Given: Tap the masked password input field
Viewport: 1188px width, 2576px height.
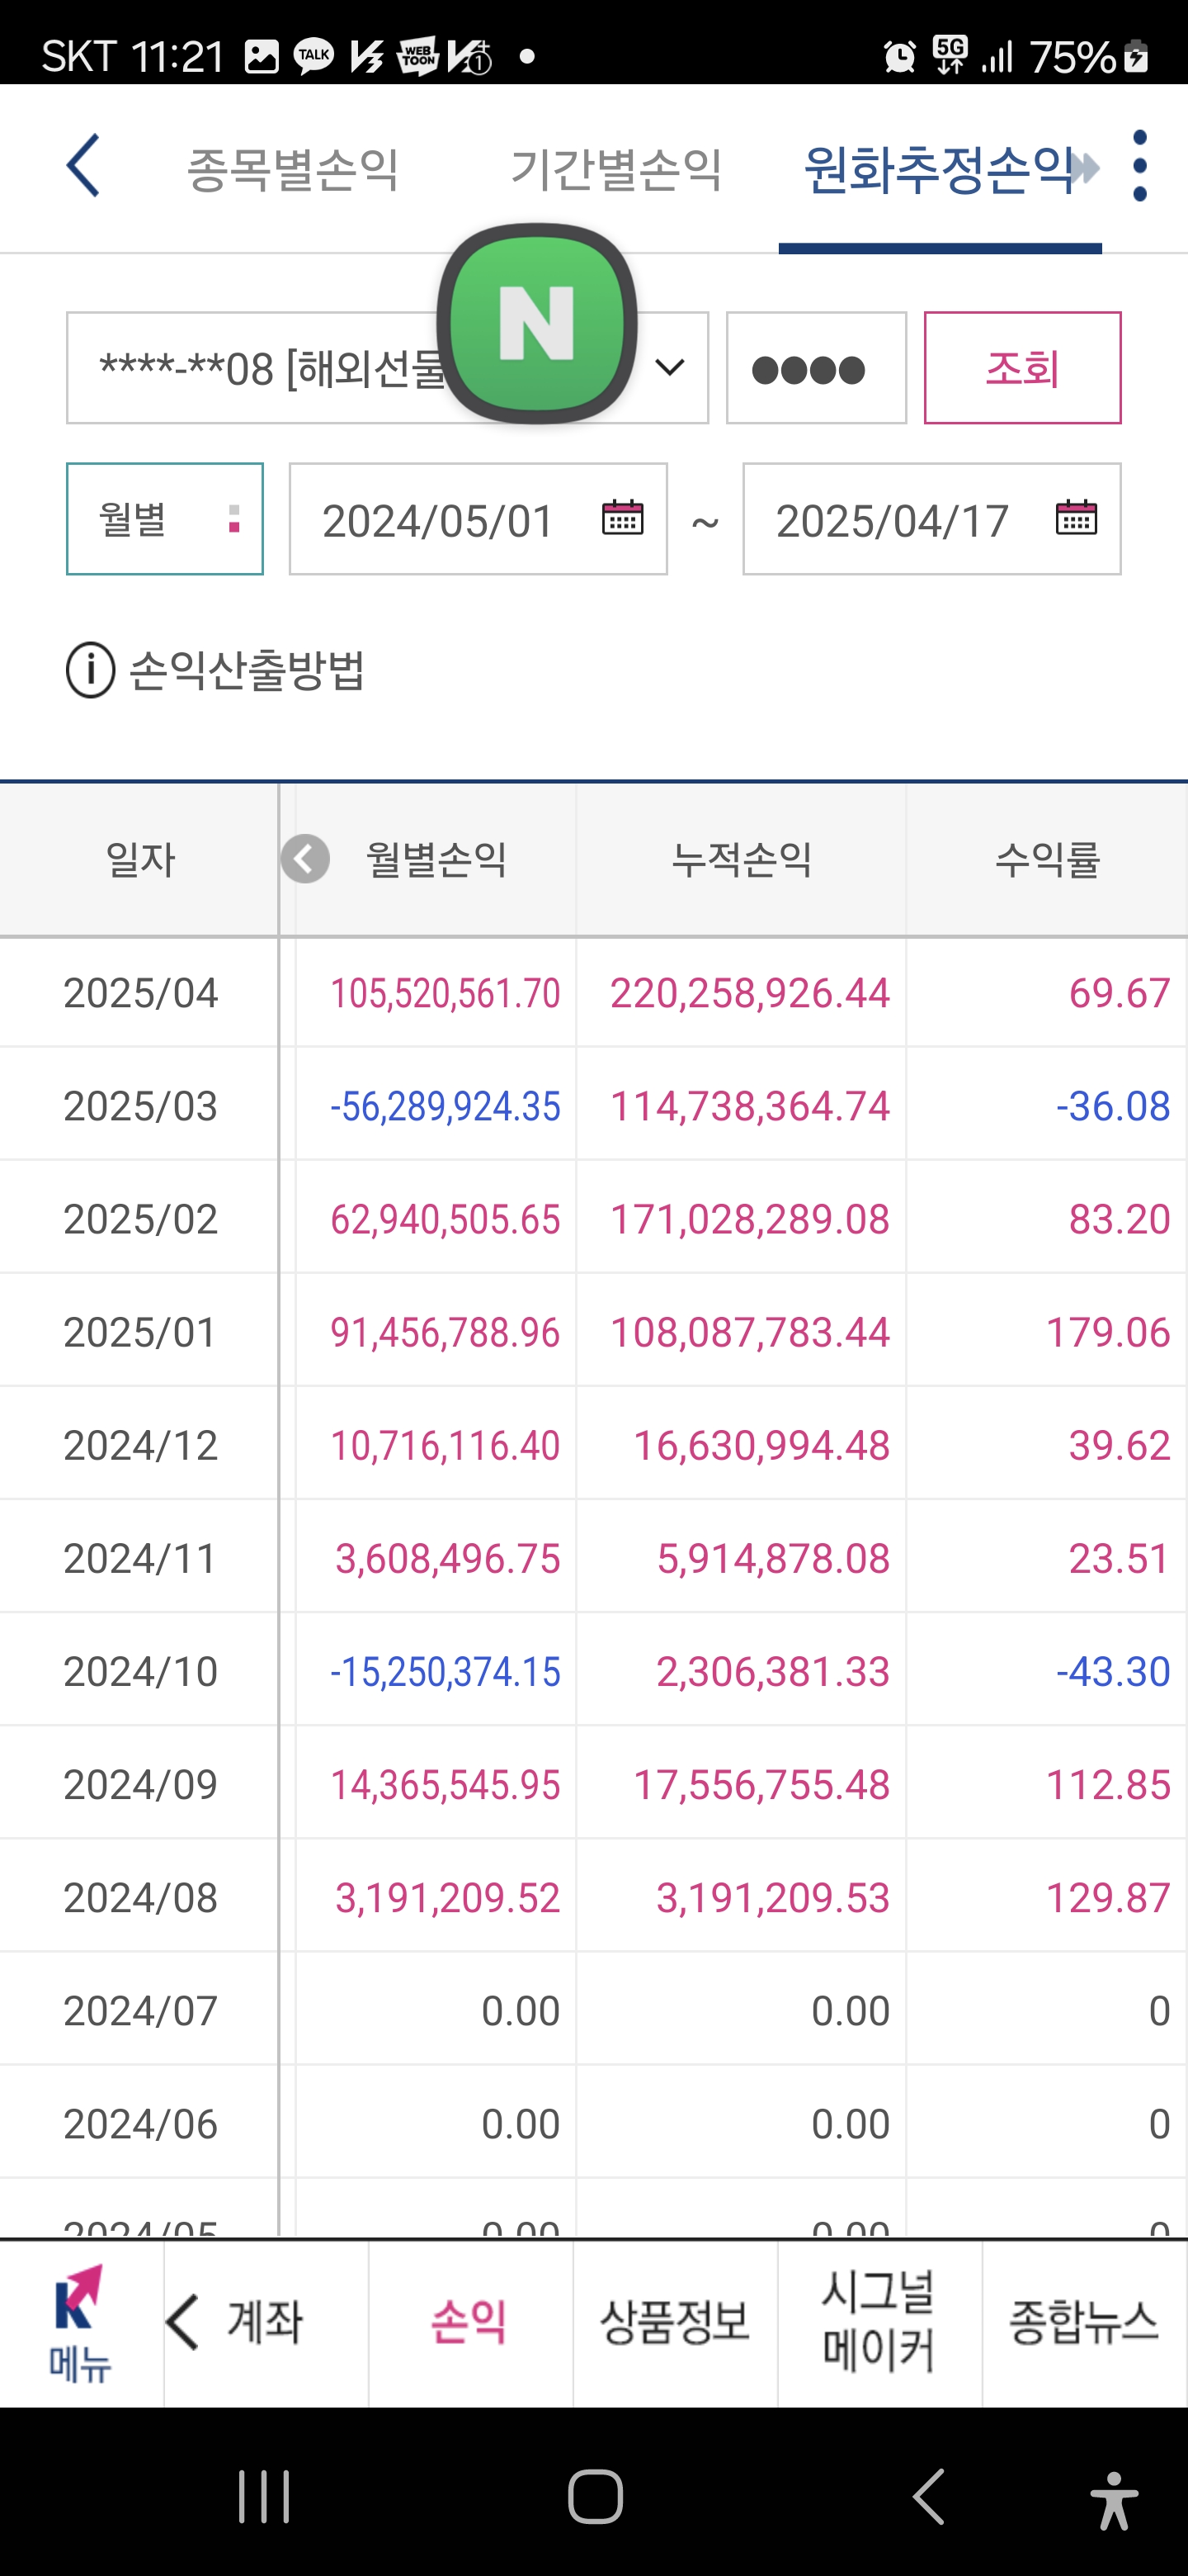Looking at the screenshot, I should [x=816, y=368].
